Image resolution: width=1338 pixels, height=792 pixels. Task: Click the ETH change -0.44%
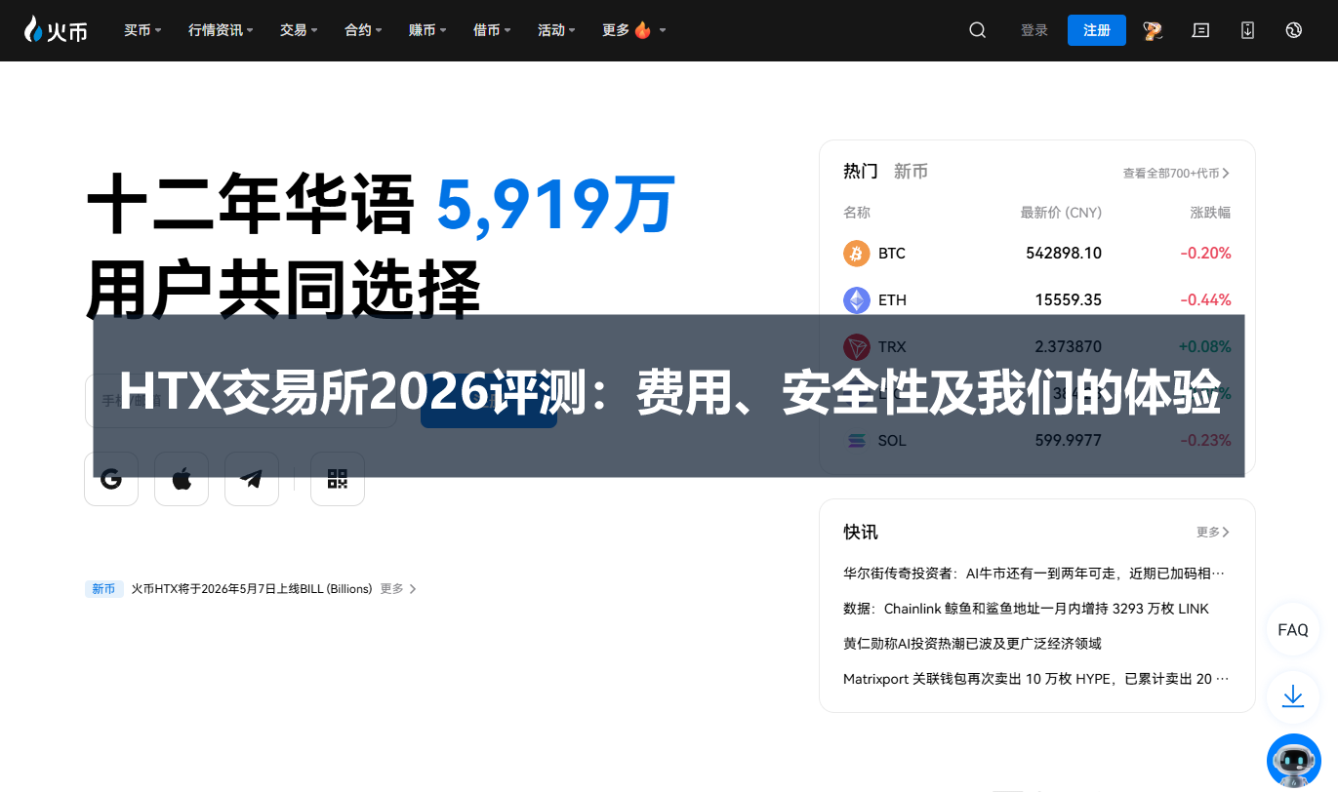point(1205,300)
